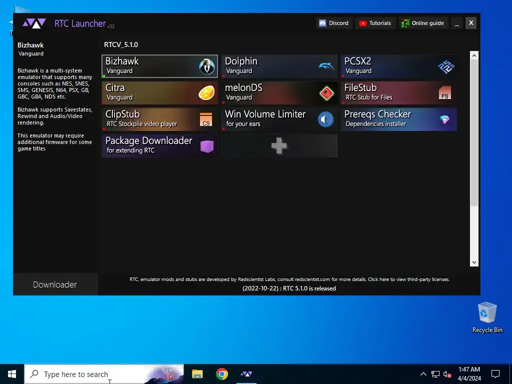Select the Dolphin Vanguard tile title
Screen dimensions: 512x384
coord(241,61)
